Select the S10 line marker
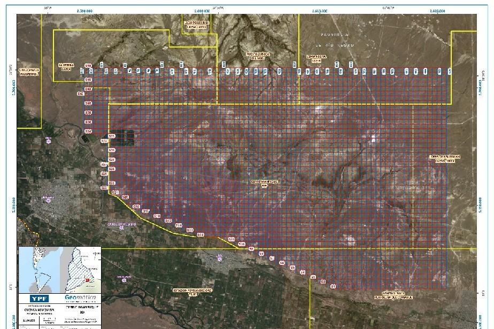The height and width of the screenshot is (329, 494). click(242, 244)
